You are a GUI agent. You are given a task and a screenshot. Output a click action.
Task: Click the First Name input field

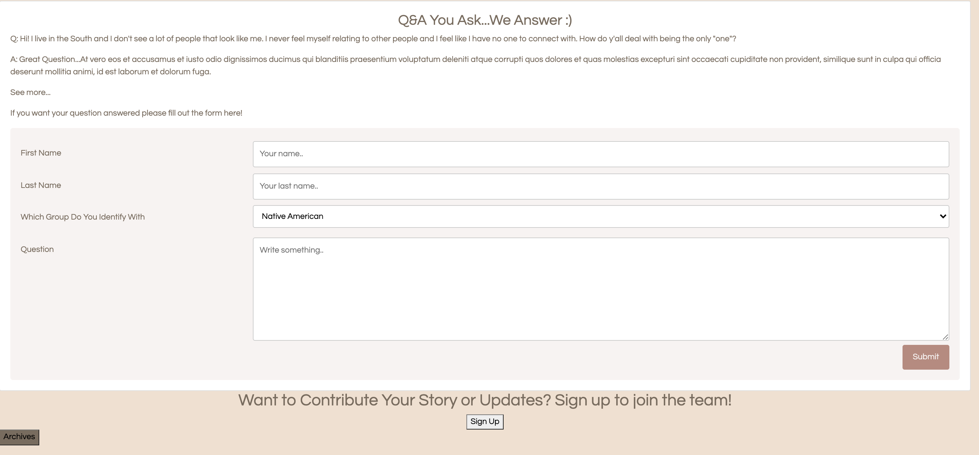(x=600, y=154)
